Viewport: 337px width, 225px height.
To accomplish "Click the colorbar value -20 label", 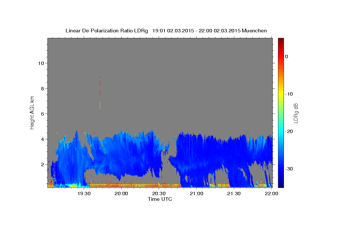I will [x=289, y=131].
